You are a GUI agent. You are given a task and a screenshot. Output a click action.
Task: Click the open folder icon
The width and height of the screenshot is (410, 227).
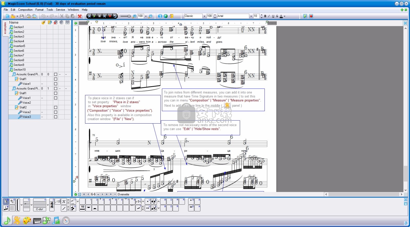(13, 16)
